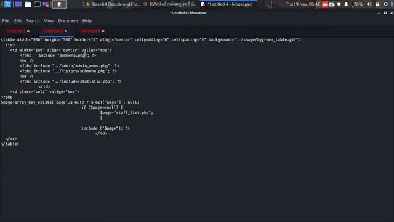This screenshot has height=222, width=394.
Task: Click the battery 28% indicator
Action: pos(357,4)
